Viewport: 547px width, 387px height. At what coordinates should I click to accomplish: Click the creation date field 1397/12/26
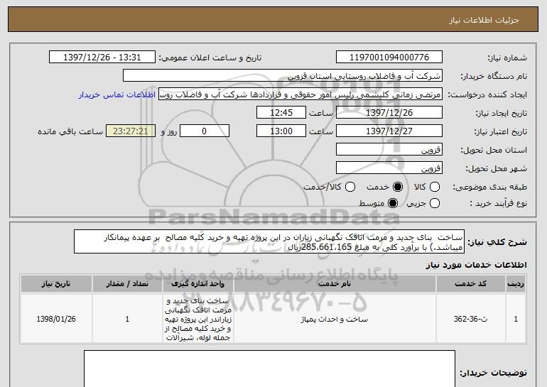point(389,113)
